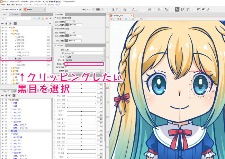Open グリッドの色 color swatch
Screen dimensions: 225x159
pyautogui.click(x=66, y=41)
